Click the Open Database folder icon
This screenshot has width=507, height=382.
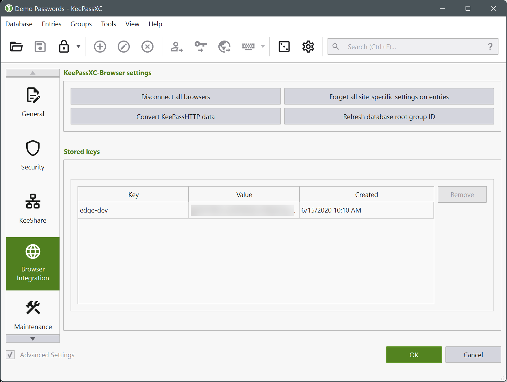(16, 47)
